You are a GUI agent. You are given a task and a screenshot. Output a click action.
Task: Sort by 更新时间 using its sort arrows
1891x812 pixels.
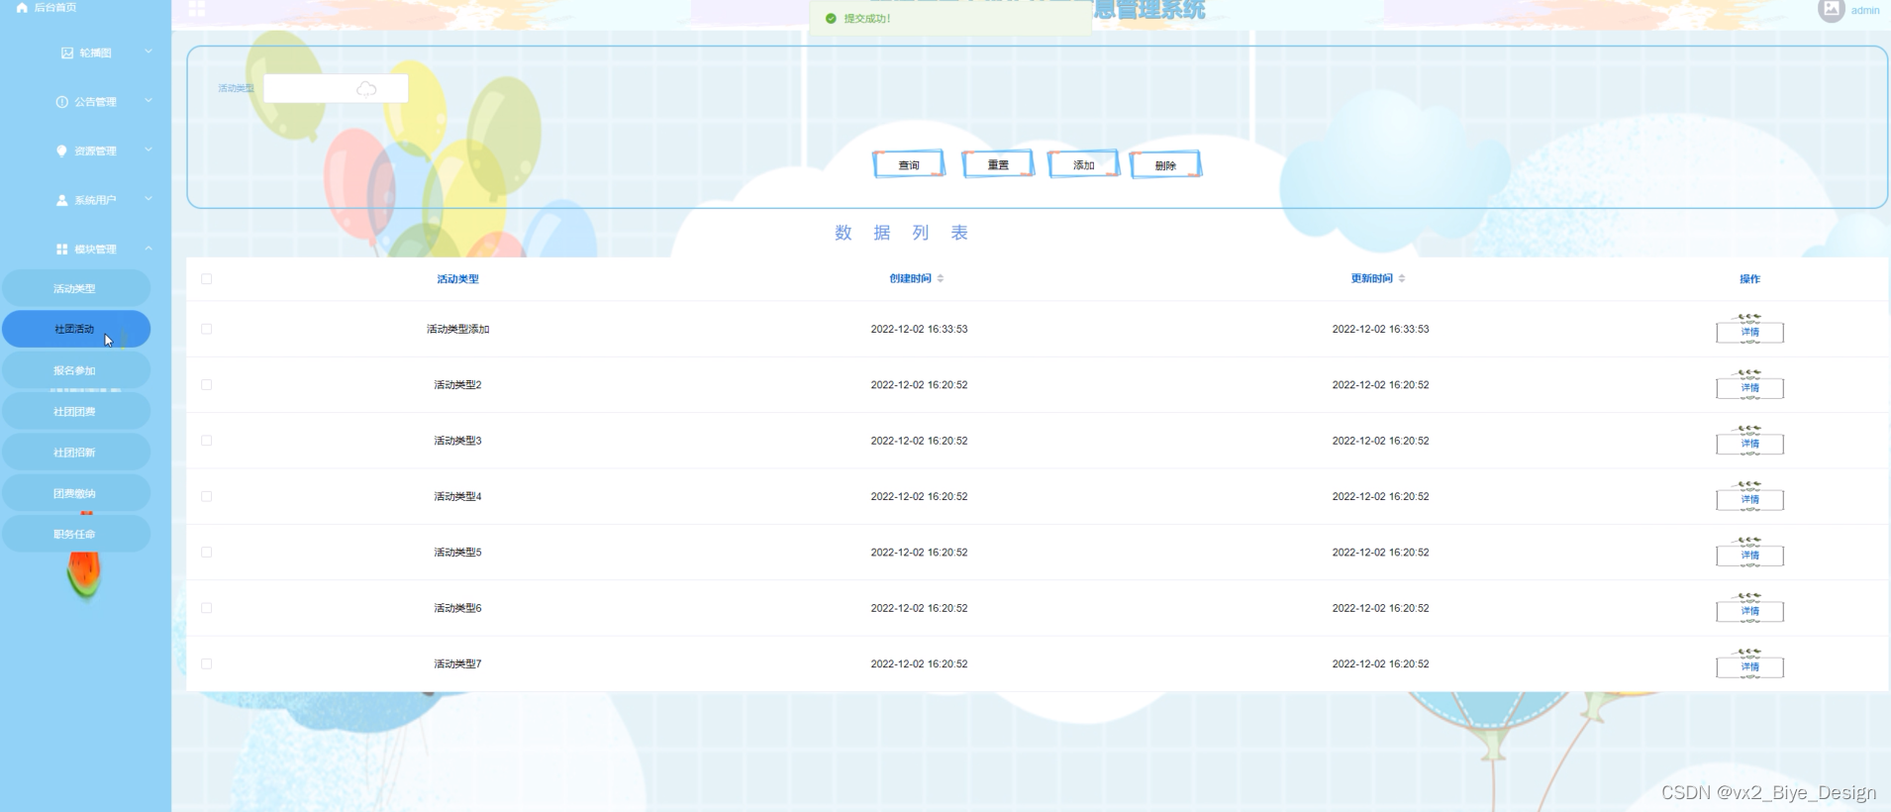coord(1402,278)
